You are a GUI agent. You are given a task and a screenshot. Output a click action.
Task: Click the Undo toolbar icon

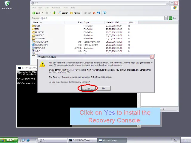pos(98,13)
